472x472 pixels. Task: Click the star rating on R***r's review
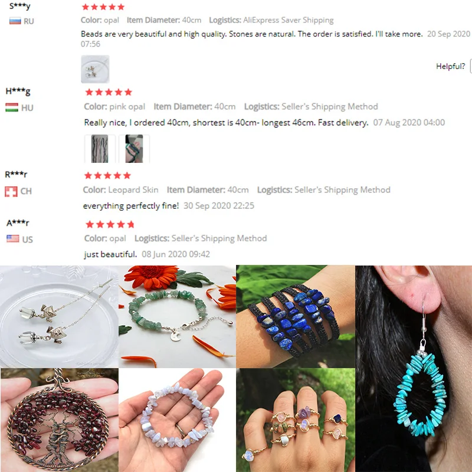pyautogui.click(x=107, y=175)
